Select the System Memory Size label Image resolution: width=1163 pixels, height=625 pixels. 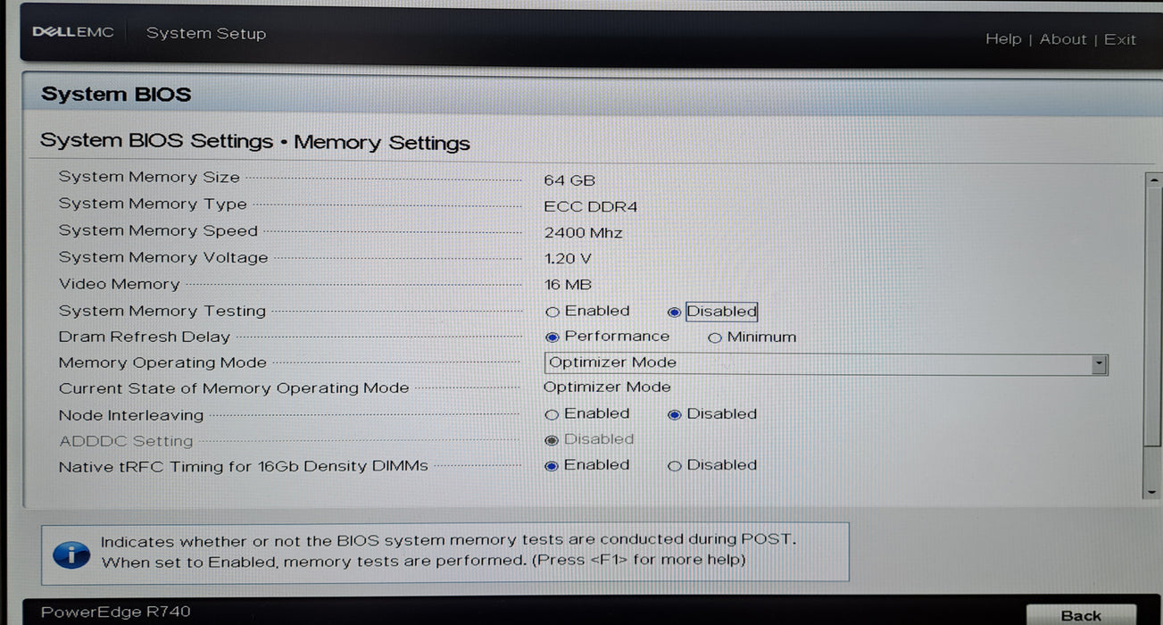click(x=149, y=177)
